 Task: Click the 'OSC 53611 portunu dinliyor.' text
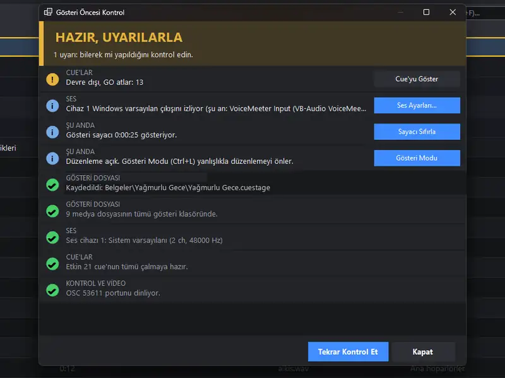click(113, 293)
